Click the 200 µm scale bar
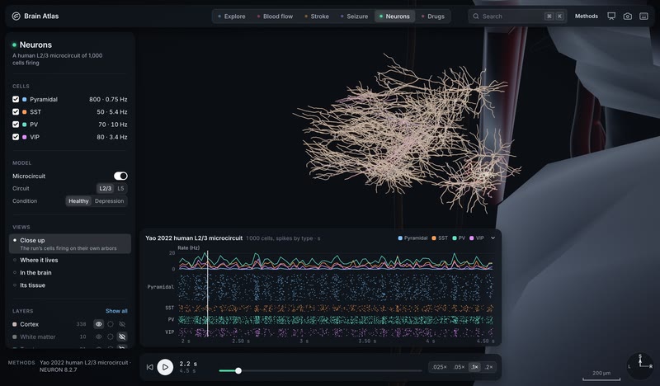 pos(601,376)
